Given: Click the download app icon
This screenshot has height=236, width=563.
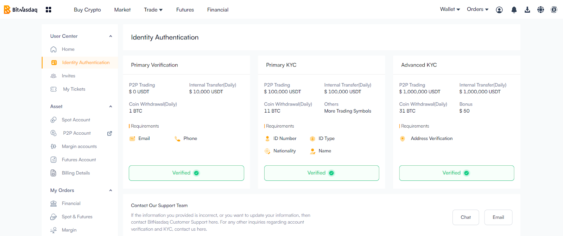Looking at the screenshot, I should click(527, 10).
